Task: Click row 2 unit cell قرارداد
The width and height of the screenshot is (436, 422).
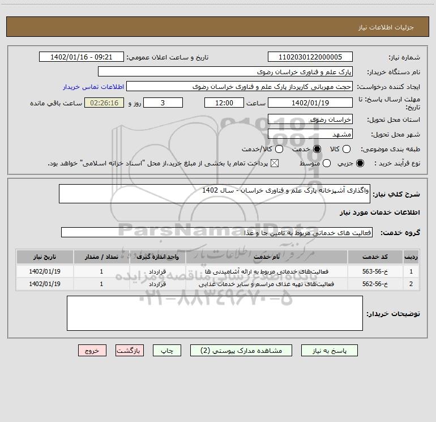Action: 157,284
